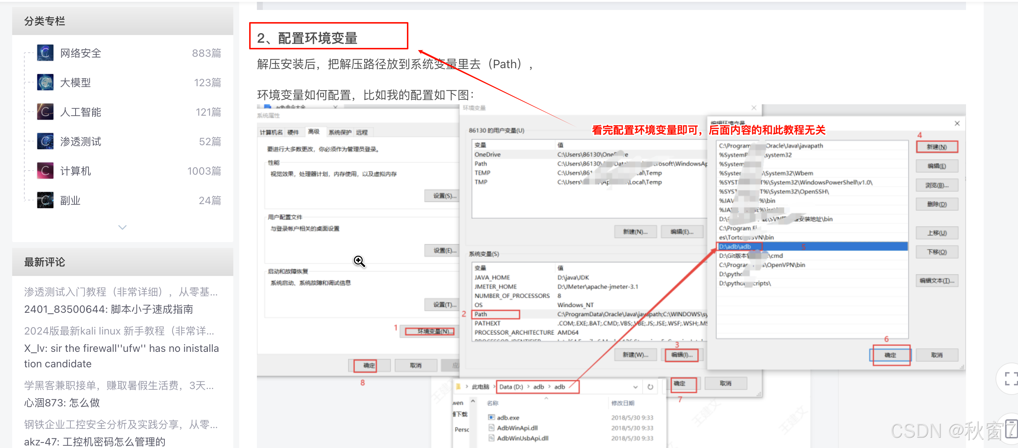
Task: Click the 网络安全 category icon
Action: (45, 53)
